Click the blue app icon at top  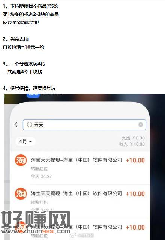coord(33,95)
